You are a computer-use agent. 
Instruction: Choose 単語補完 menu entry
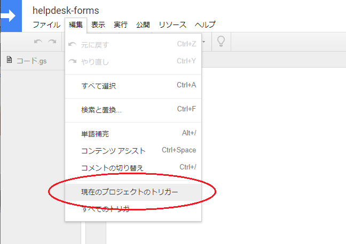tap(133, 134)
